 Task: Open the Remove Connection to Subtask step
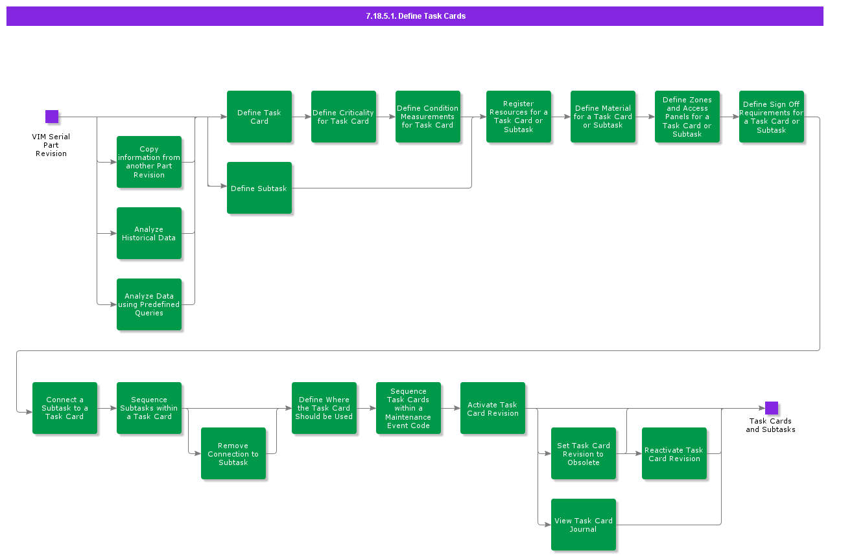pos(233,453)
